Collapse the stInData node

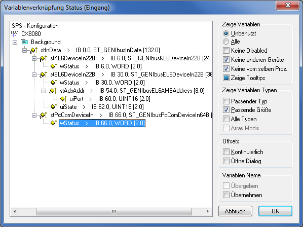click(x=24, y=50)
